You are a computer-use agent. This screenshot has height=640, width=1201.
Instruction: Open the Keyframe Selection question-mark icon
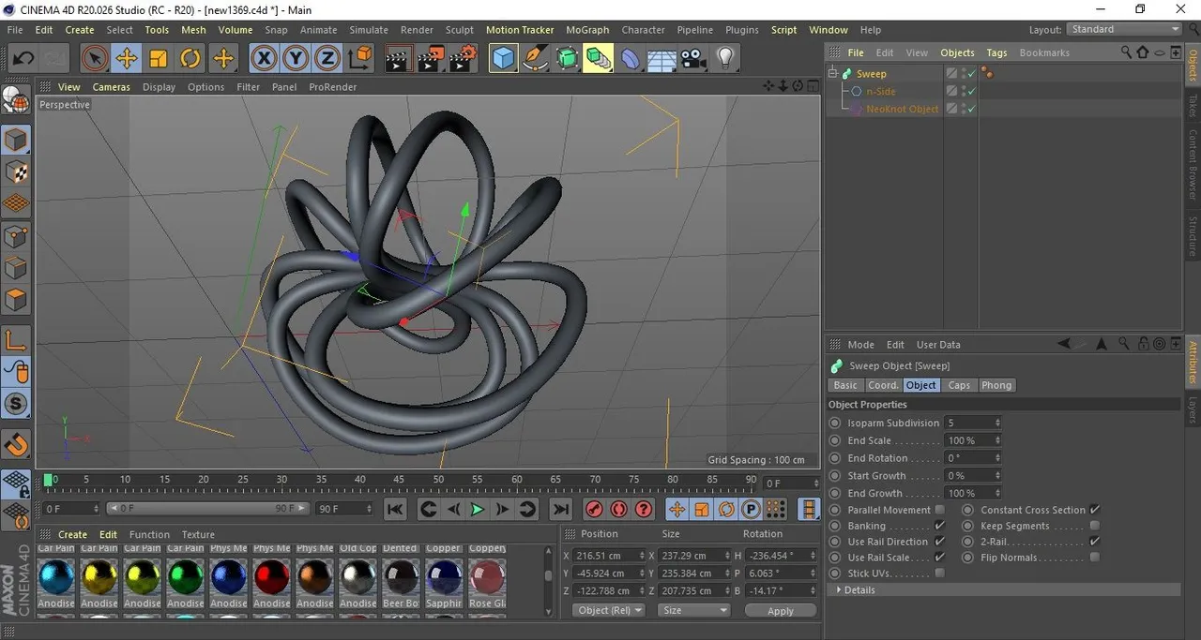coord(644,509)
